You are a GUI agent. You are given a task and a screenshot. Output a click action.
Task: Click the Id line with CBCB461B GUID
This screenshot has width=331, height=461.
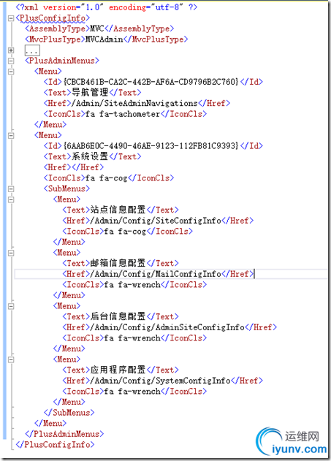click(x=153, y=82)
